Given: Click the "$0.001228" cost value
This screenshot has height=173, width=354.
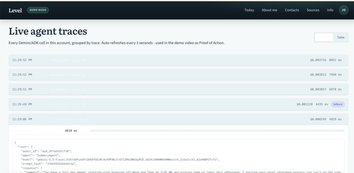Looking at the screenshot, I should tap(304, 104).
